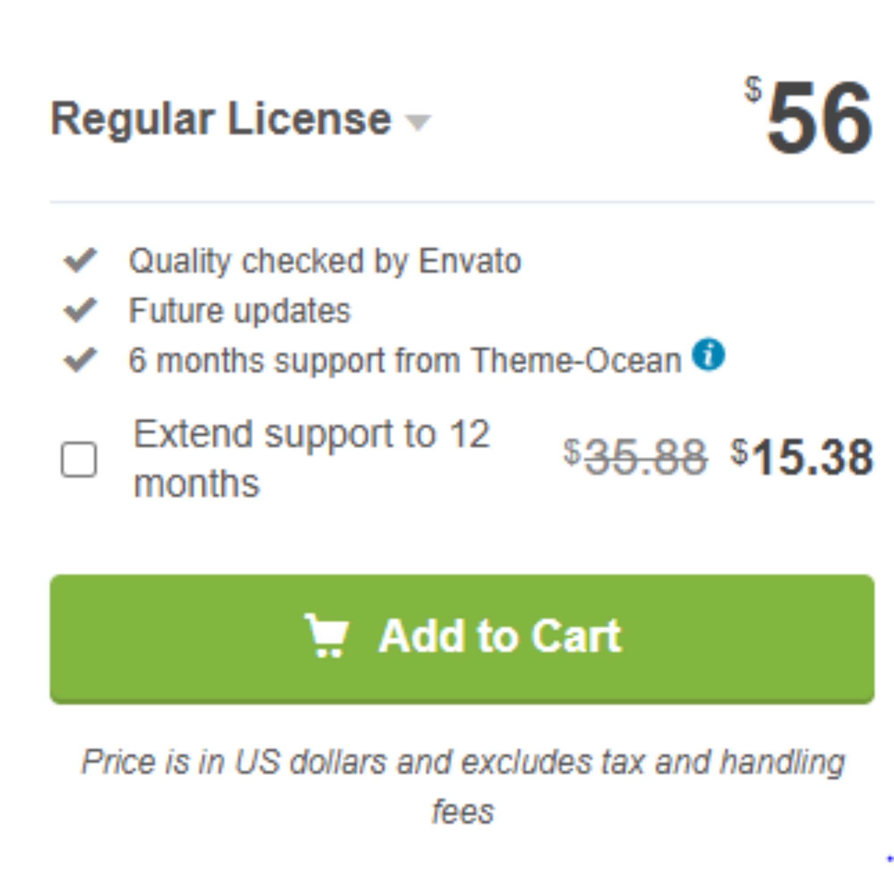Click the checkmark beside 6 months support

pyautogui.click(x=80, y=359)
